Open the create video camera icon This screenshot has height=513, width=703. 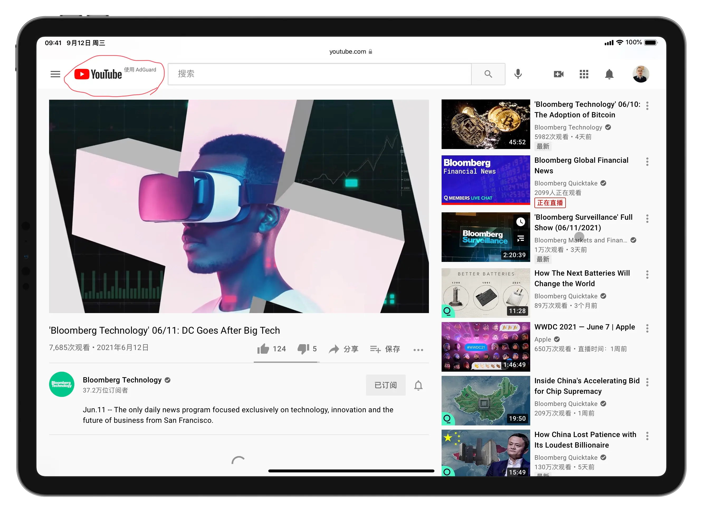point(559,74)
